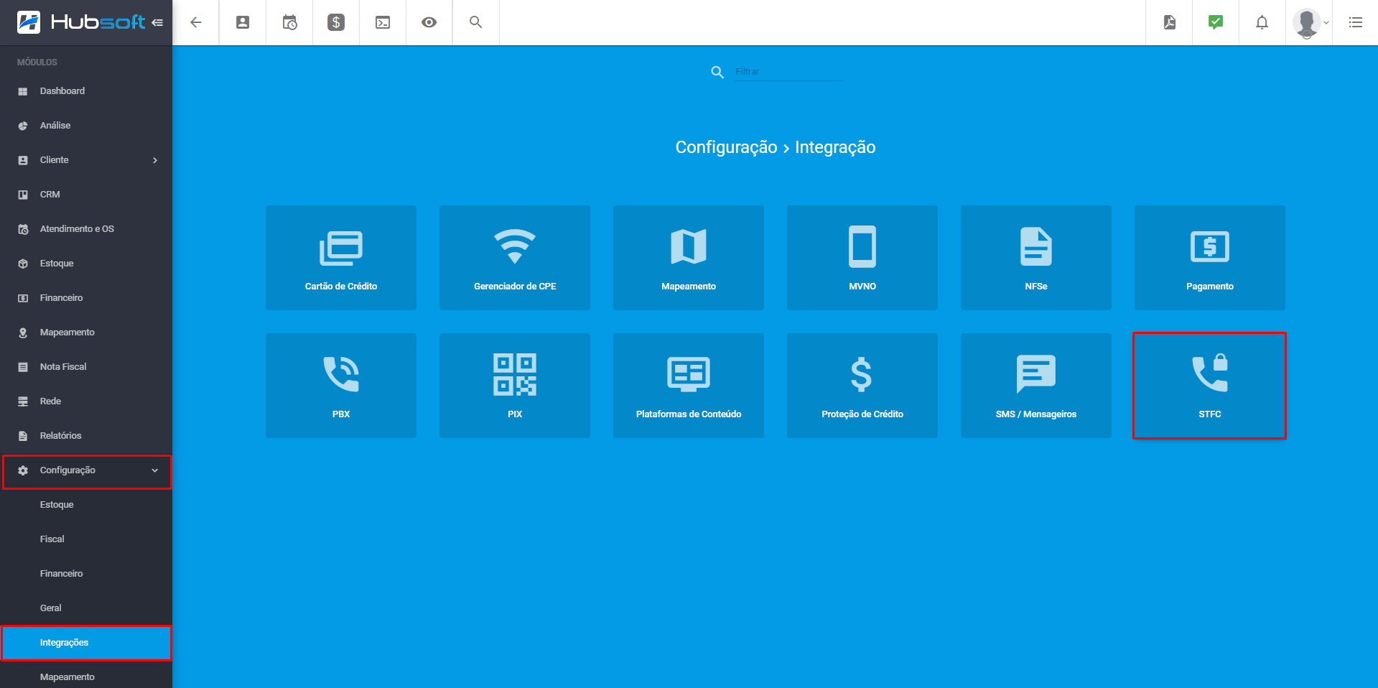The image size is (1378, 688).
Task: Open the Mapeamento integration tile
Action: (689, 258)
